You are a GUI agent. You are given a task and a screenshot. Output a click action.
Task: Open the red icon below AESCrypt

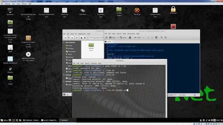click(x=173, y=26)
